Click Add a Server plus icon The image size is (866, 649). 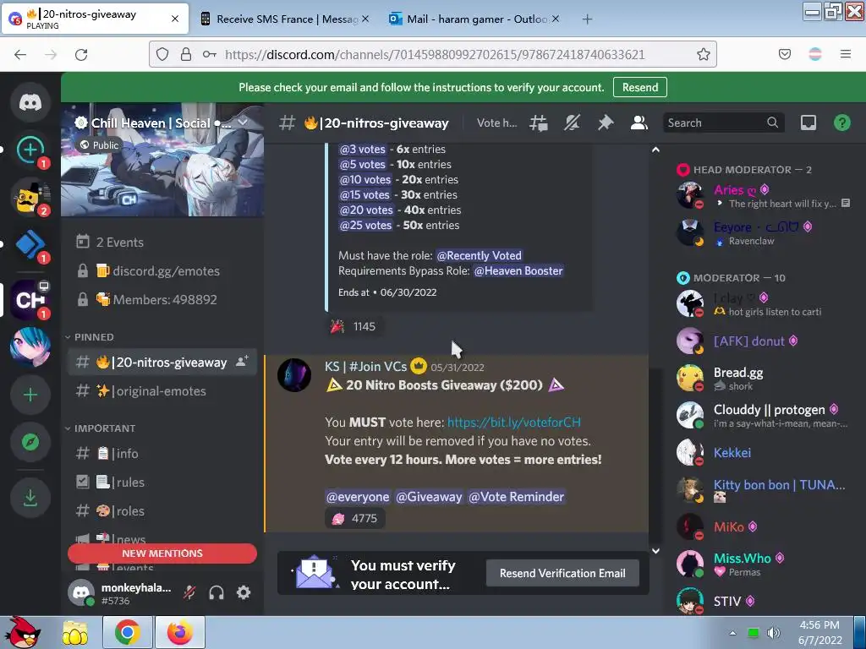click(x=30, y=395)
